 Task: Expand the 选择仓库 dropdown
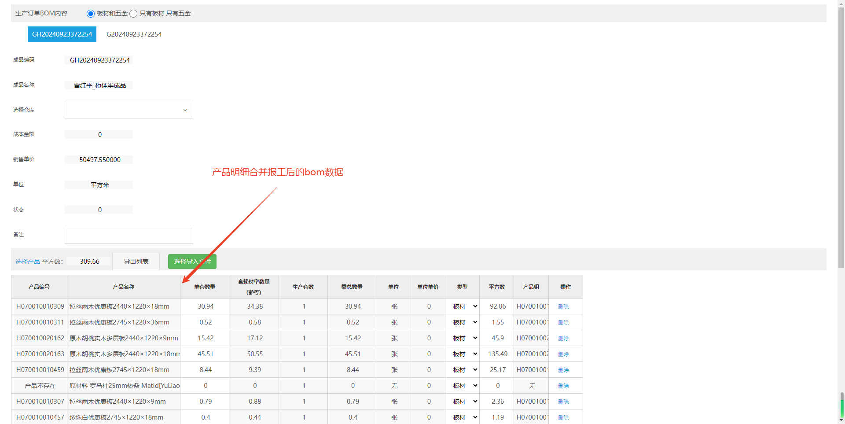129,110
